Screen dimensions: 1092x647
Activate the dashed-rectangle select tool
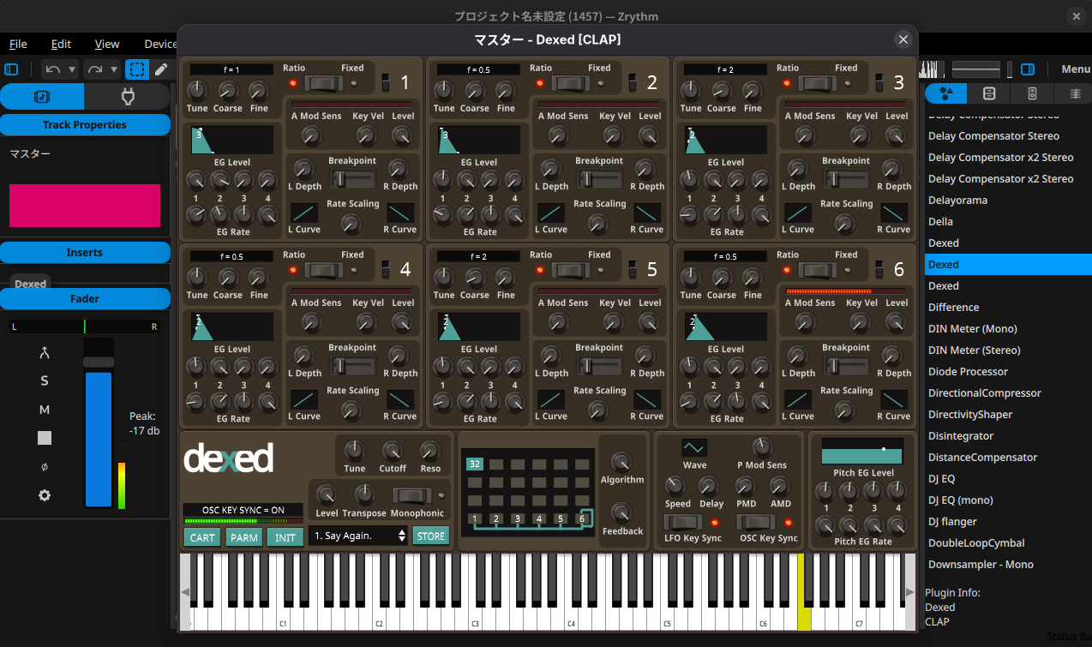click(137, 69)
